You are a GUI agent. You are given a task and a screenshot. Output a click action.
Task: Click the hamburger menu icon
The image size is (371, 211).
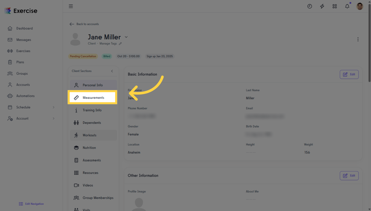tap(71, 6)
